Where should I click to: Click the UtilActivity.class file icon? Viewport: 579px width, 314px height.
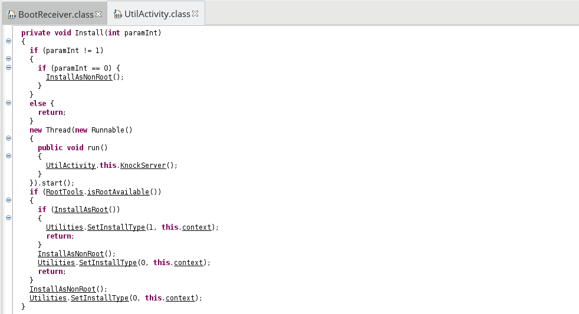click(x=117, y=14)
